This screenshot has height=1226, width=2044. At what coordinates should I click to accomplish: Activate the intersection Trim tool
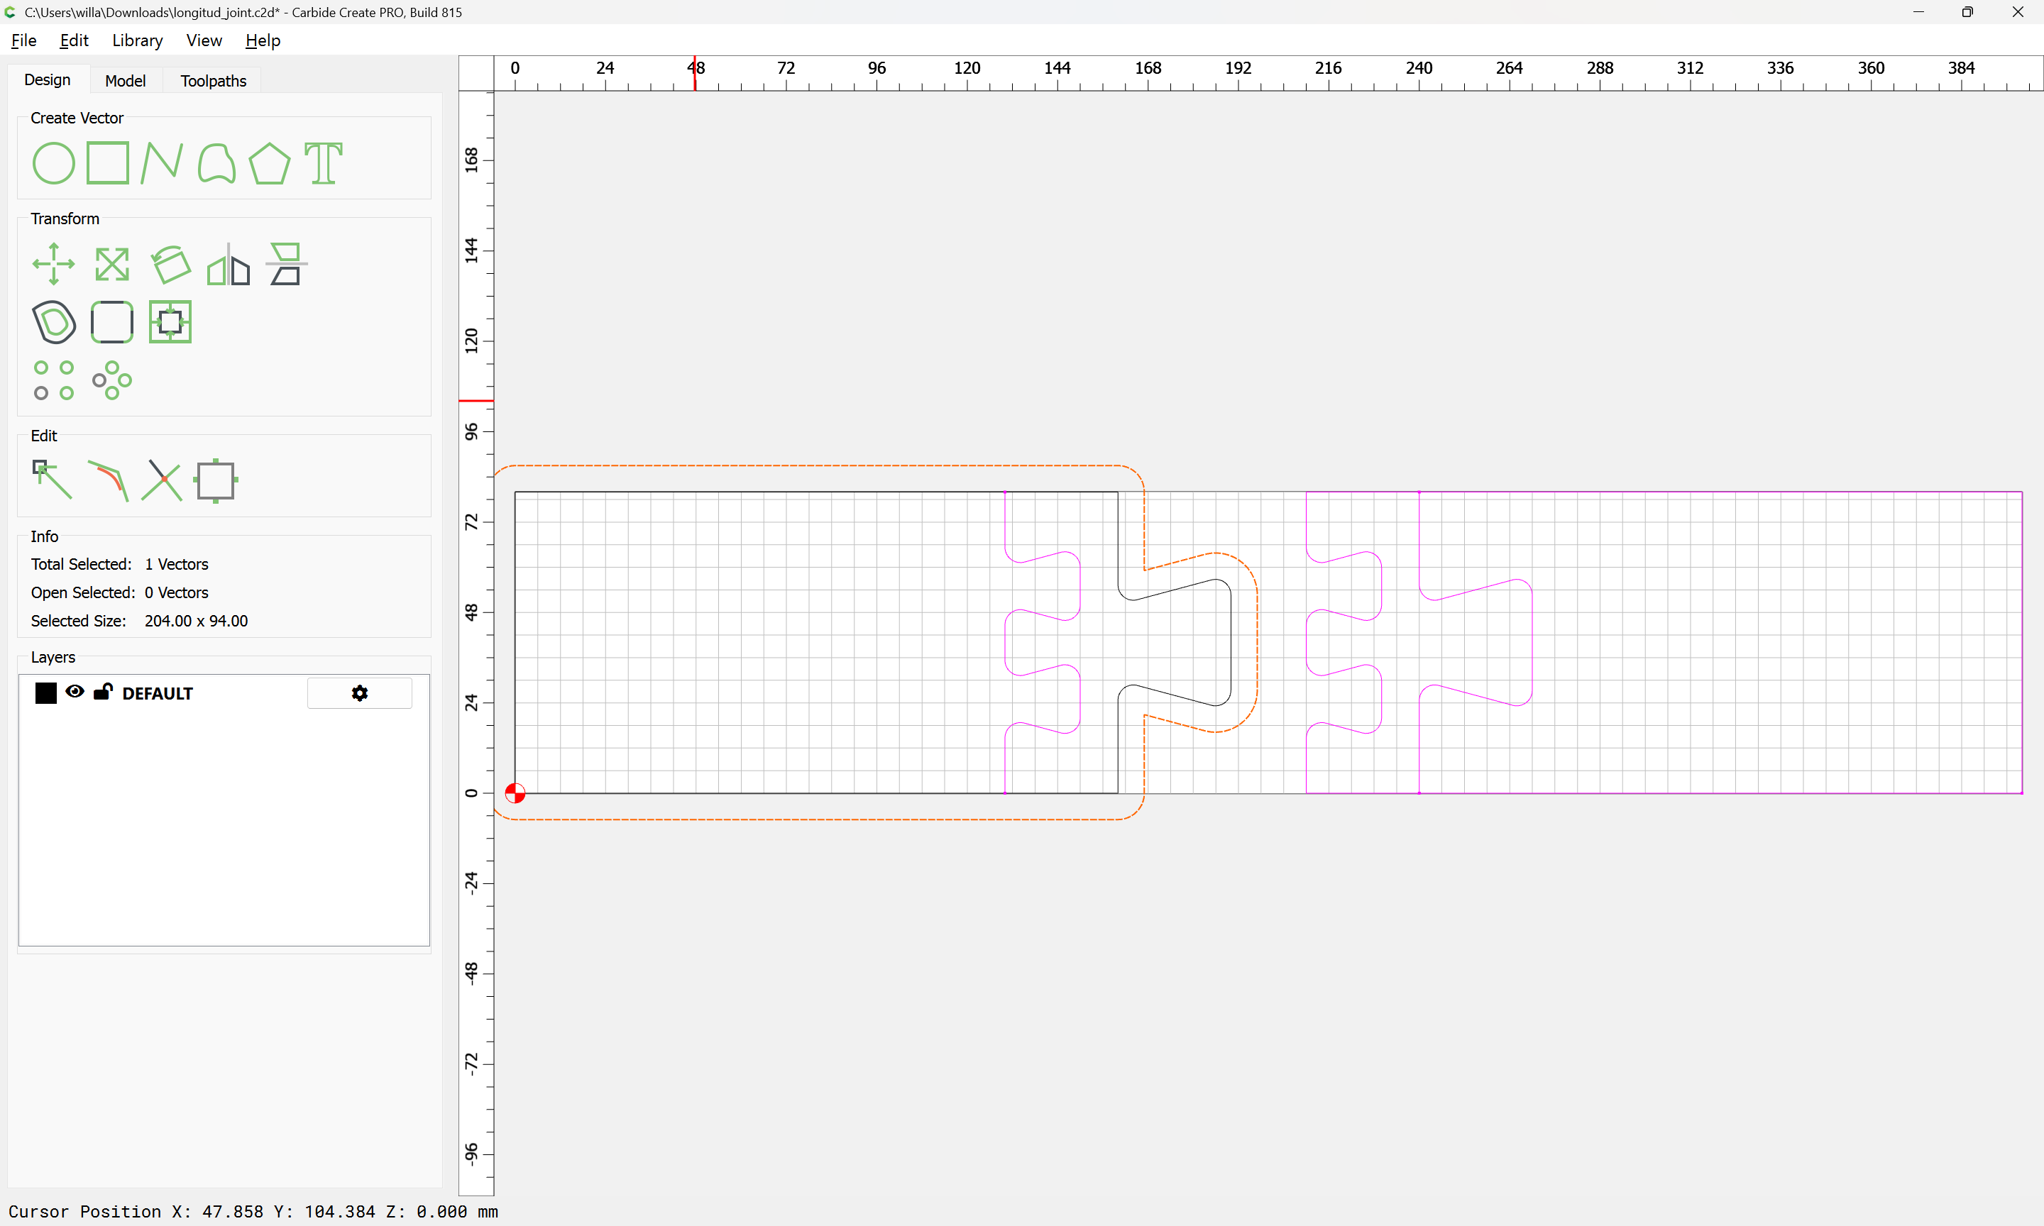pyautogui.click(x=162, y=480)
